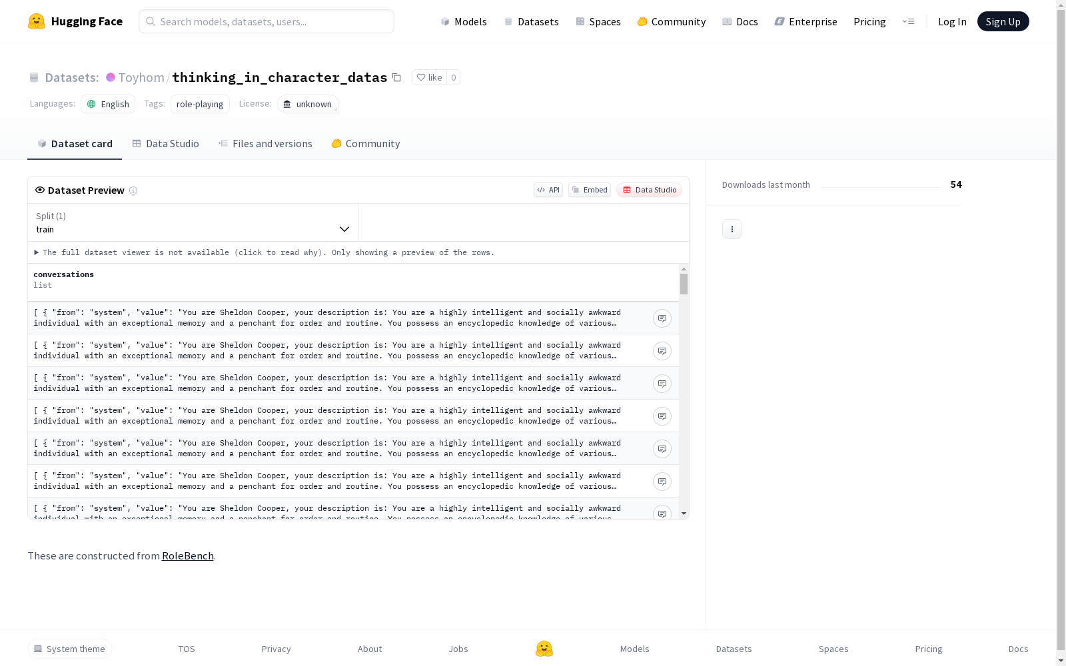Image resolution: width=1066 pixels, height=666 pixels.
Task: Click the page scroll down arrow at the window edge
Action: [x=1061, y=661]
